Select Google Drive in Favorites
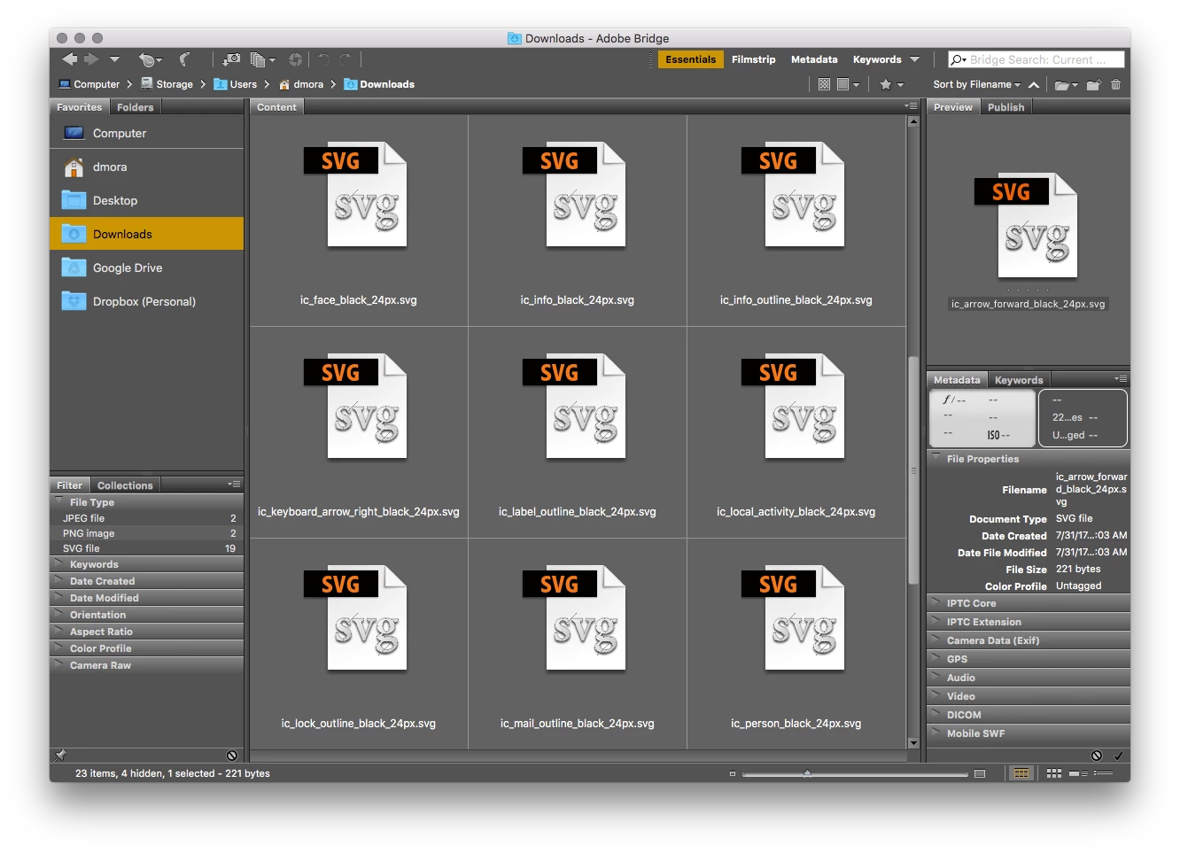This screenshot has height=853, width=1180. (146, 268)
